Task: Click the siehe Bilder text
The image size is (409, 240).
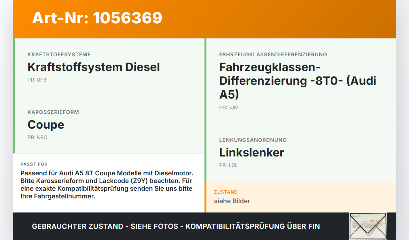Action: (232, 201)
